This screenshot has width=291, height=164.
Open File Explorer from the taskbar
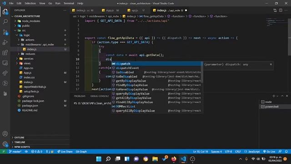(155, 159)
